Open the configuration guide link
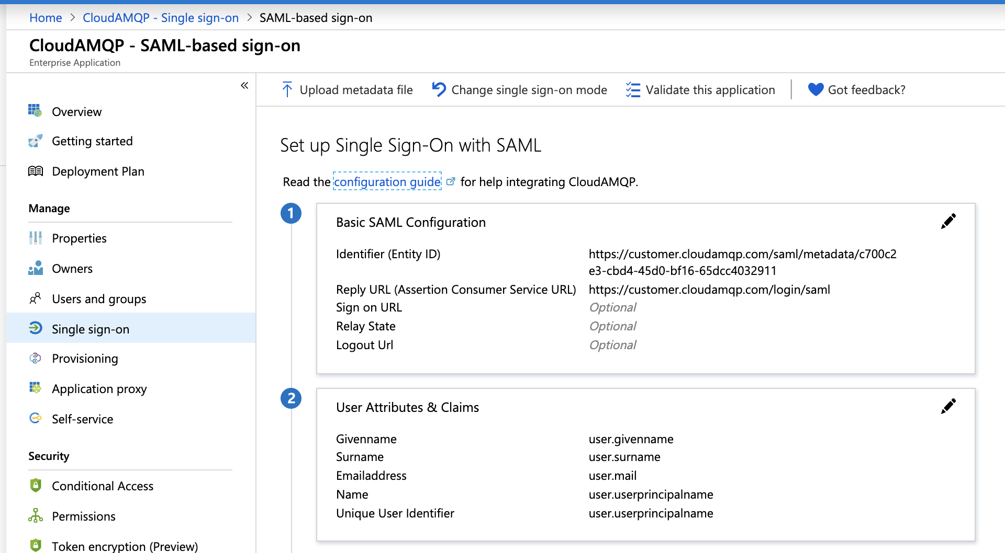Screen dimensions: 1005x553 pyautogui.click(x=387, y=181)
